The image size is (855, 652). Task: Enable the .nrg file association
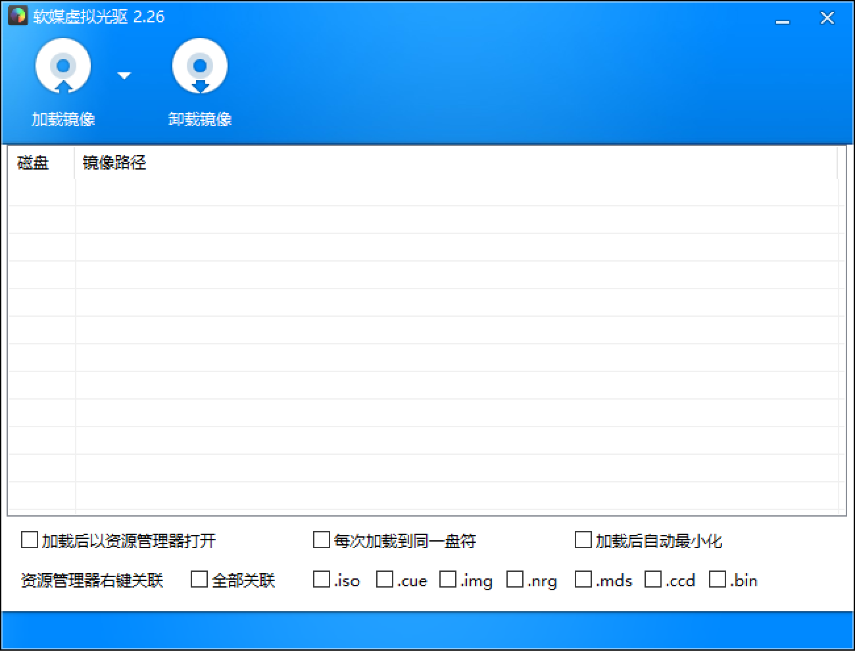coord(514,580)
